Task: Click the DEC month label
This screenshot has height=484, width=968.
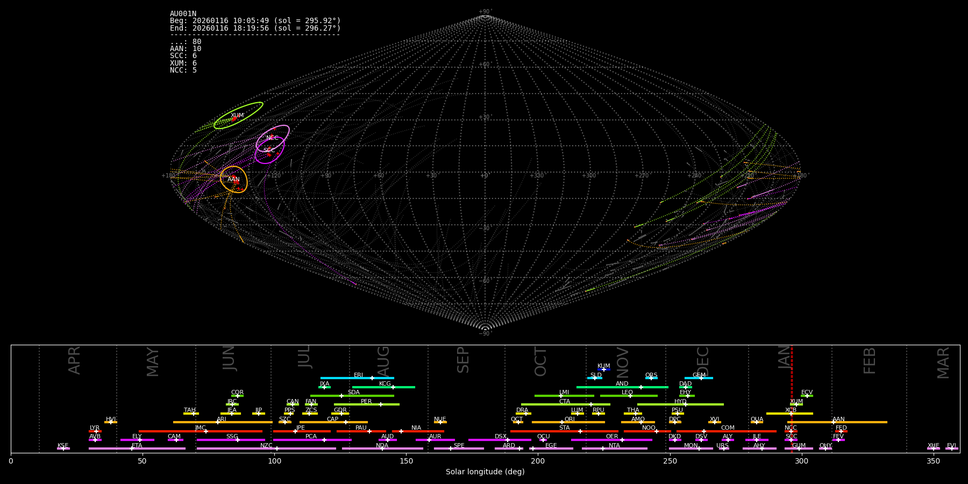Action: point(703,361)
